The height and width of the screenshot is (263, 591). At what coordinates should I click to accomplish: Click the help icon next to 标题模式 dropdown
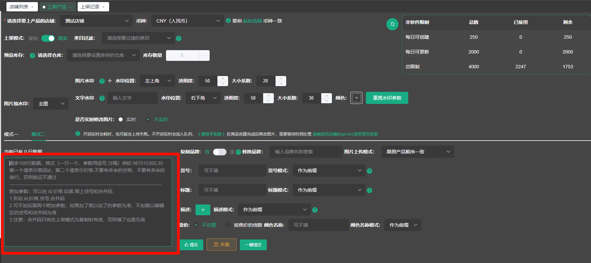(x=370, y=190)
